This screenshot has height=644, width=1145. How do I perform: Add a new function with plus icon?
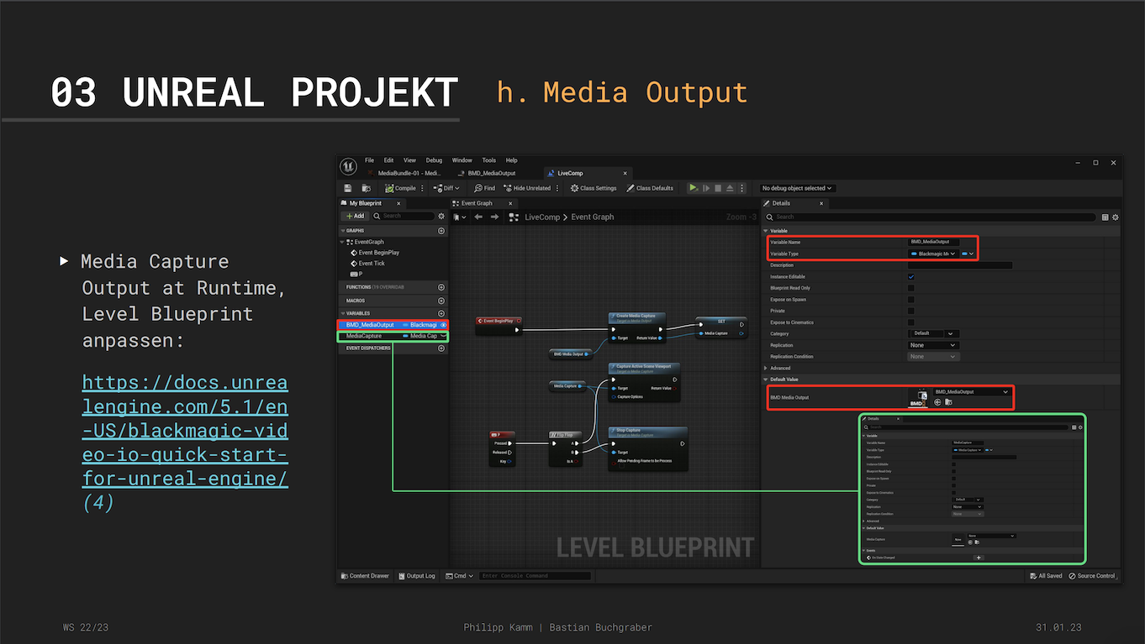441,287
